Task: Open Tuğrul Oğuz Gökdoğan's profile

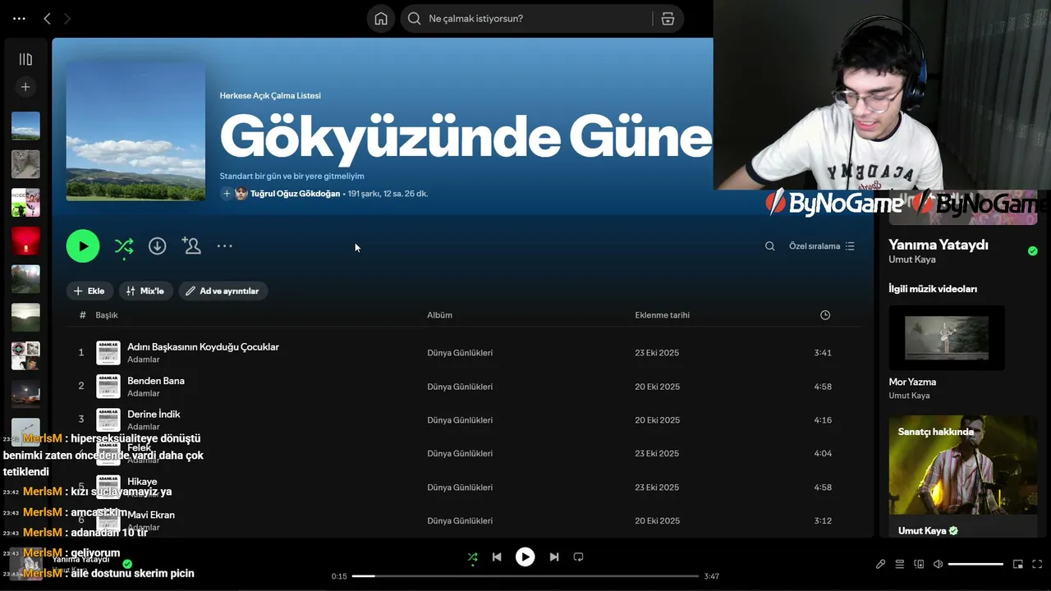Action: click(295, 194)
